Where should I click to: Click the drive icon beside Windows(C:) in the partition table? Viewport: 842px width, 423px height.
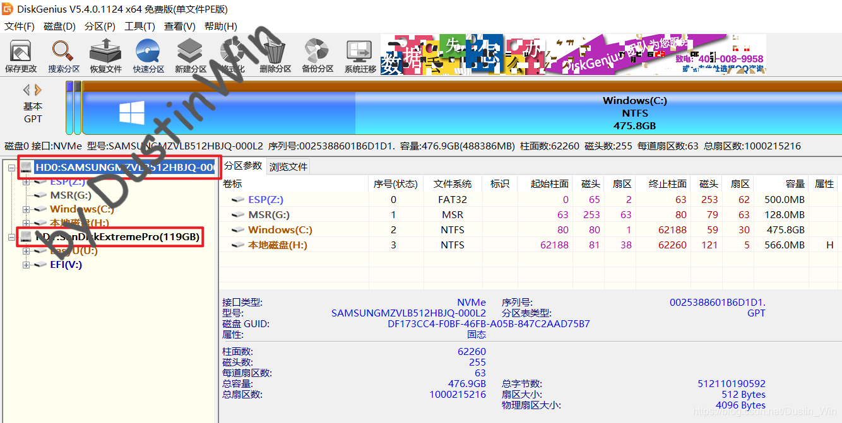238,230
